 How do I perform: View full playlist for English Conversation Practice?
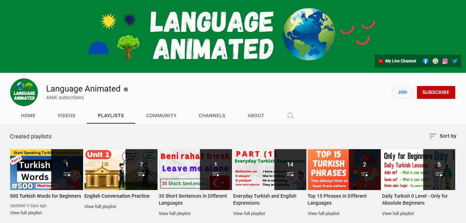point(100,206)
